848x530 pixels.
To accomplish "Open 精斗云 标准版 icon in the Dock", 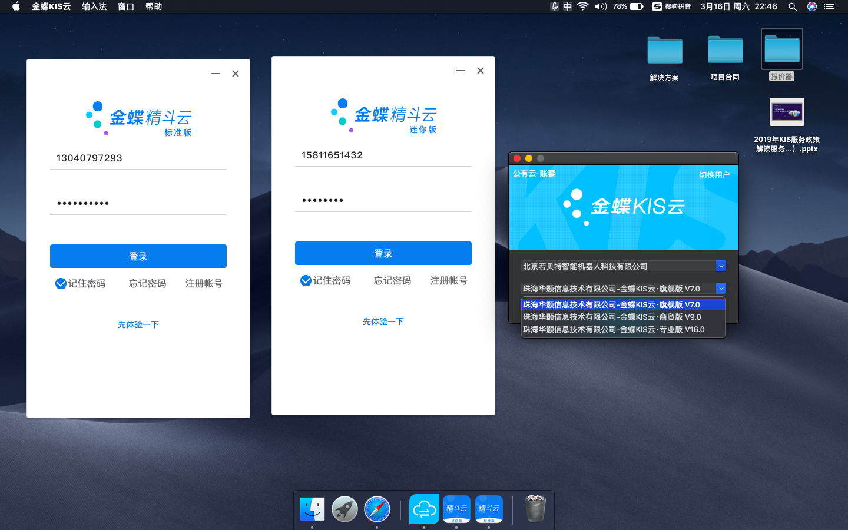I will (489, 509).
